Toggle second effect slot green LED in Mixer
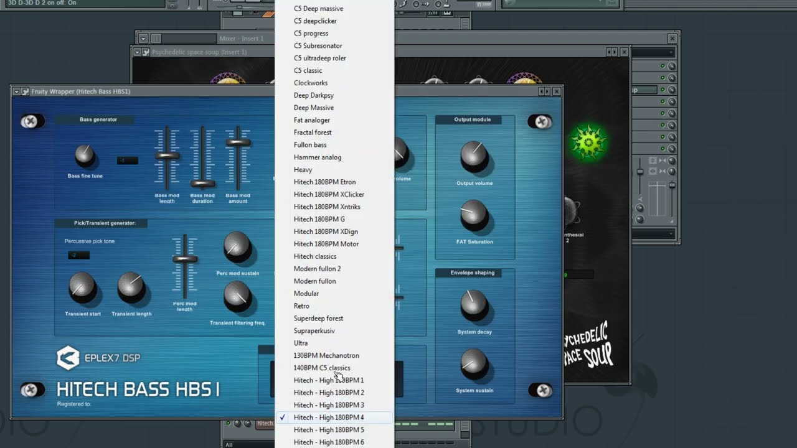797x448 pixels. coord(663,78)
